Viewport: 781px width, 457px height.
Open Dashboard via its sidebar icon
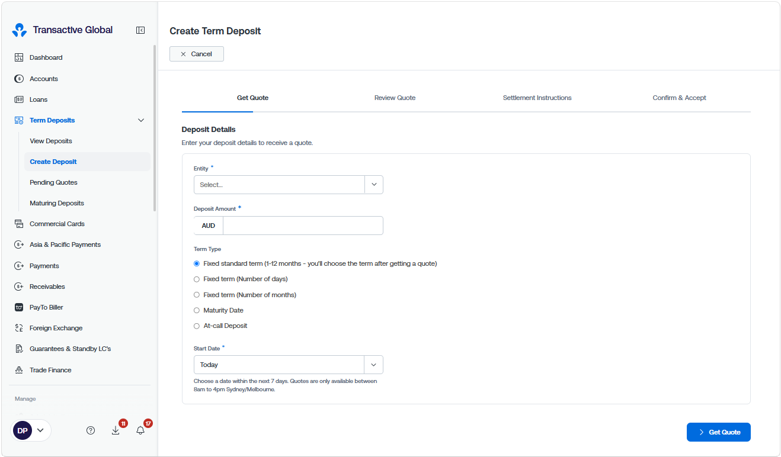coord(18,57)
